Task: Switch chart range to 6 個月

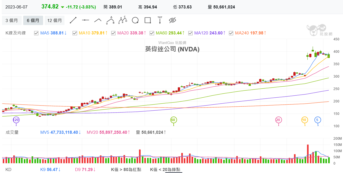Action: [33, 20]
